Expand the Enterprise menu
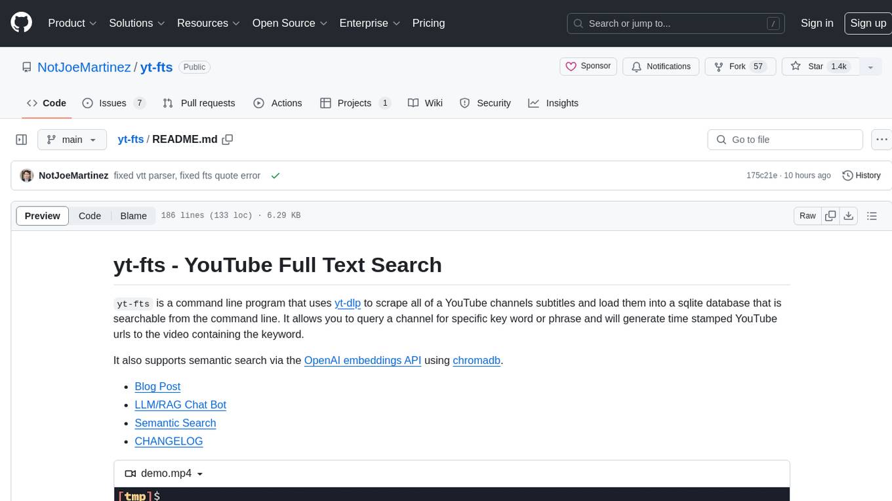 tap(369, 23)
